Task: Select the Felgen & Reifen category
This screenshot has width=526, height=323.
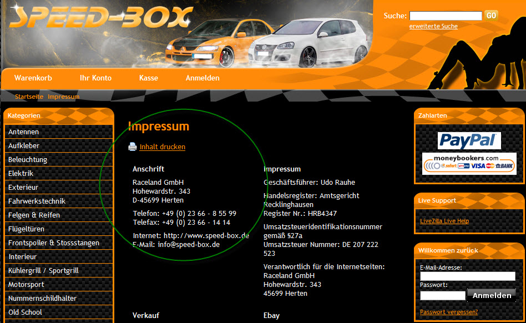Action: [x=34, y=215]
